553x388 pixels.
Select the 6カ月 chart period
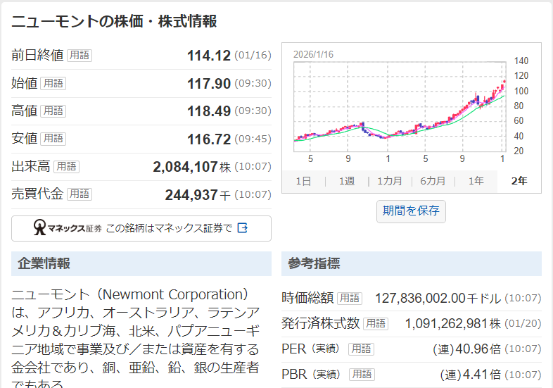pos(433,181)
